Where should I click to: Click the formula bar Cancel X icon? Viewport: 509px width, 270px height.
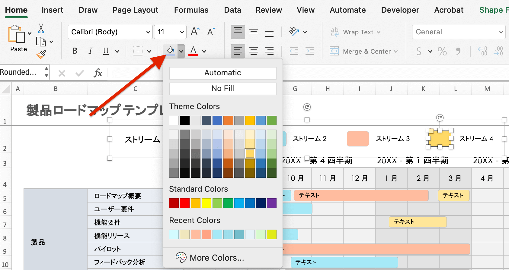[x=62, y=73]
